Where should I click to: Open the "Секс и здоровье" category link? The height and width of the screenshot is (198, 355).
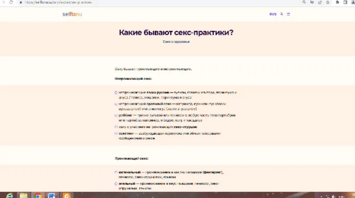tap(176, 42)
